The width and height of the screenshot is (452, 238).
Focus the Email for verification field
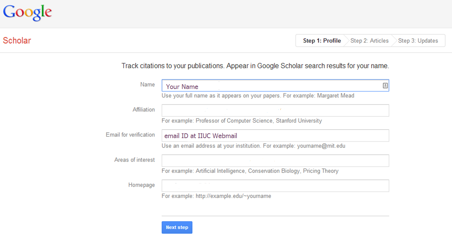pyautogui.click(x=275, y=136)
